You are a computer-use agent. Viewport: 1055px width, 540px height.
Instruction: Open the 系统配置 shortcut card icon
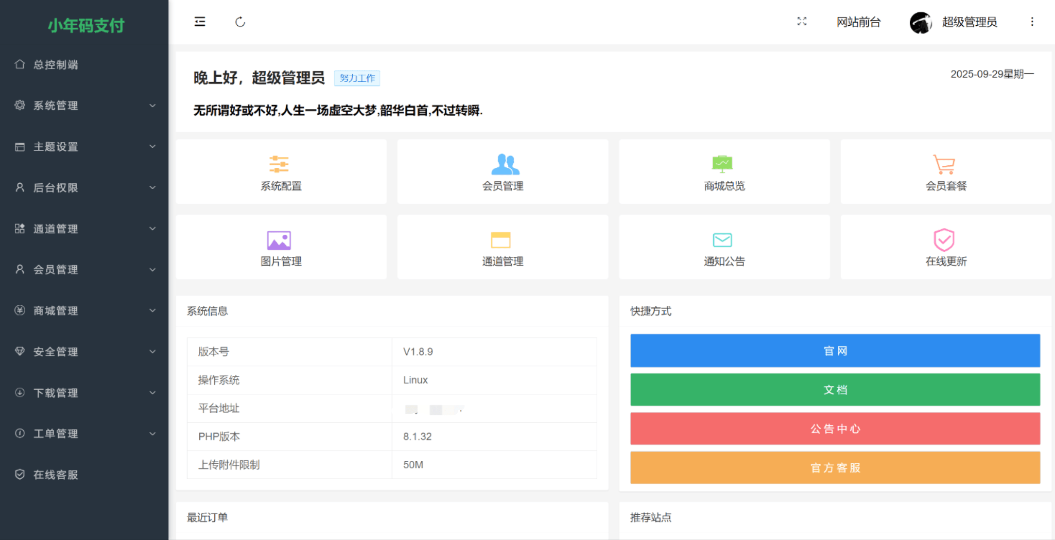[x=280, y=164]
